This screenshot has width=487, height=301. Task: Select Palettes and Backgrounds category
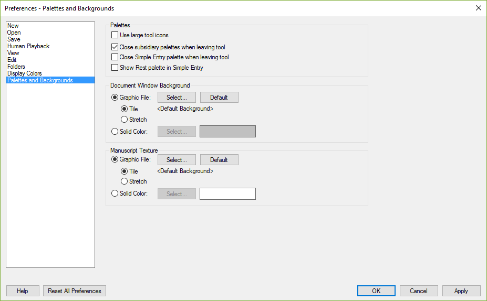50,80
